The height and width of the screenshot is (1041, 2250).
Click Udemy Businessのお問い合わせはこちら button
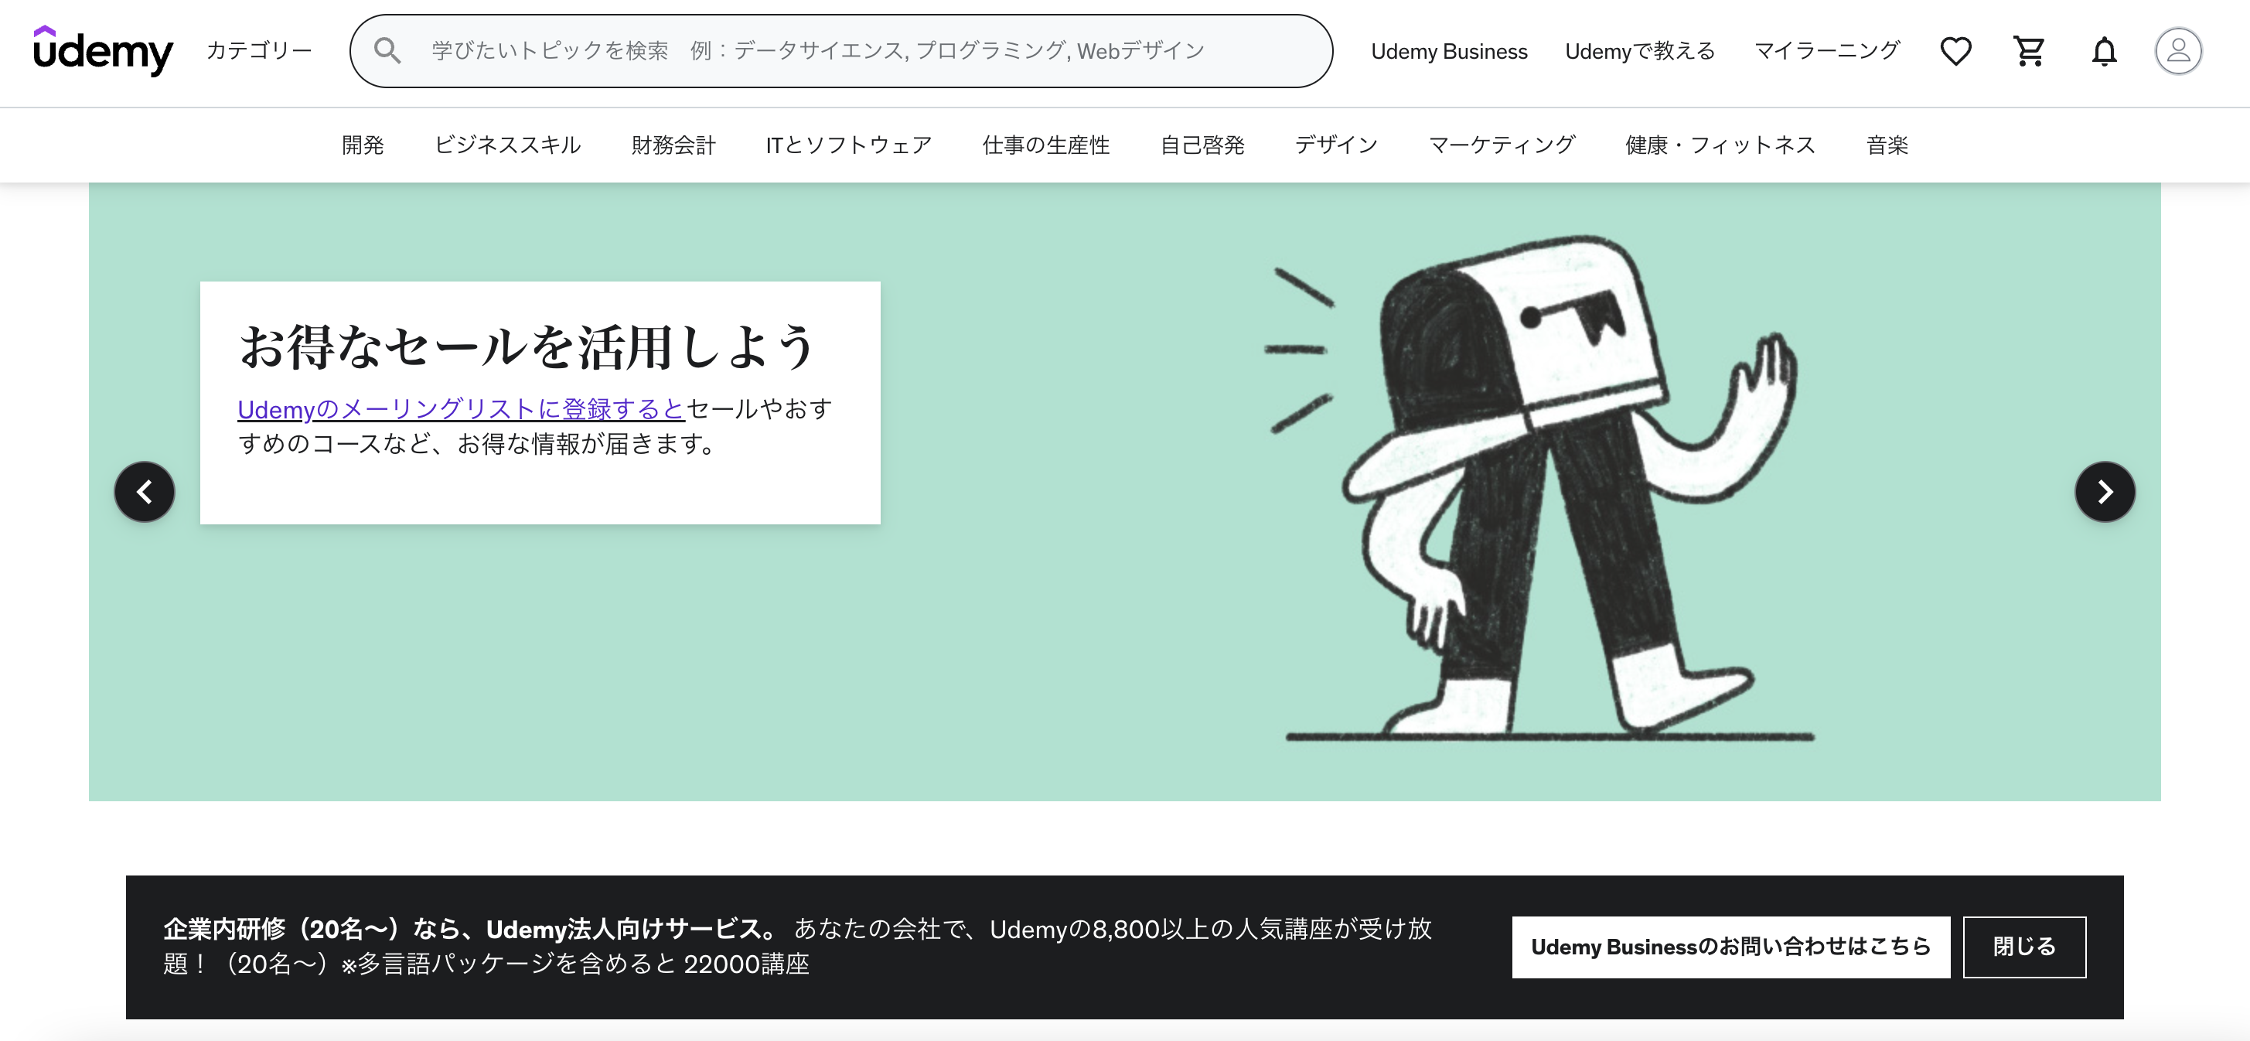[1730, 947]
